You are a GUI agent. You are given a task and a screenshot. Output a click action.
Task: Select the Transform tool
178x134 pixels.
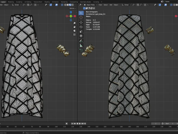(81, 36)
